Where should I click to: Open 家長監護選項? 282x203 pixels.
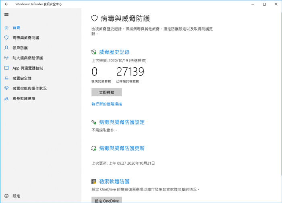[24, 98]
